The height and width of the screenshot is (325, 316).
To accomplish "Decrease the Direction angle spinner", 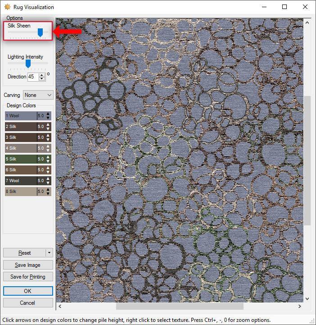I will tap(42, 79).
